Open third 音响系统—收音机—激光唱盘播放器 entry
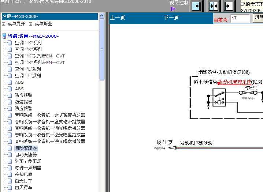Viewport: 263px width, 192px height. (x=50, y=142)
